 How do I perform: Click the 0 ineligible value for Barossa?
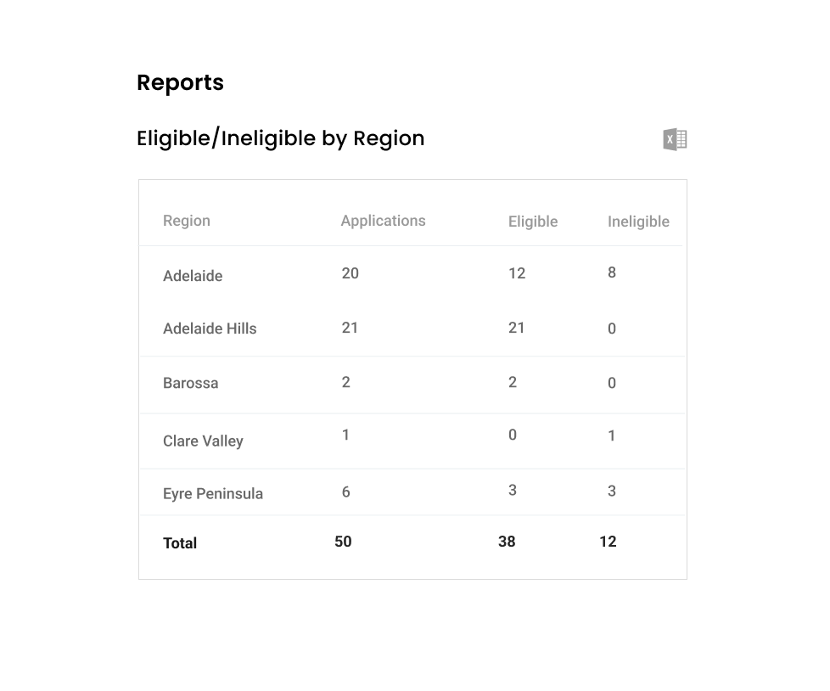(611, 383)
